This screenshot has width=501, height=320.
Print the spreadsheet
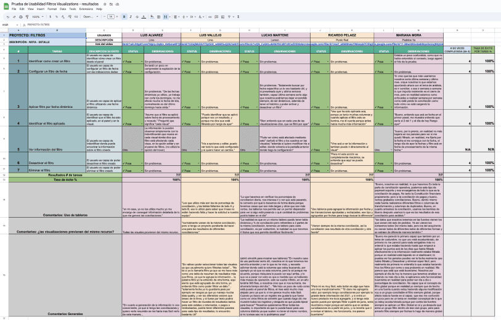point(21,17)
